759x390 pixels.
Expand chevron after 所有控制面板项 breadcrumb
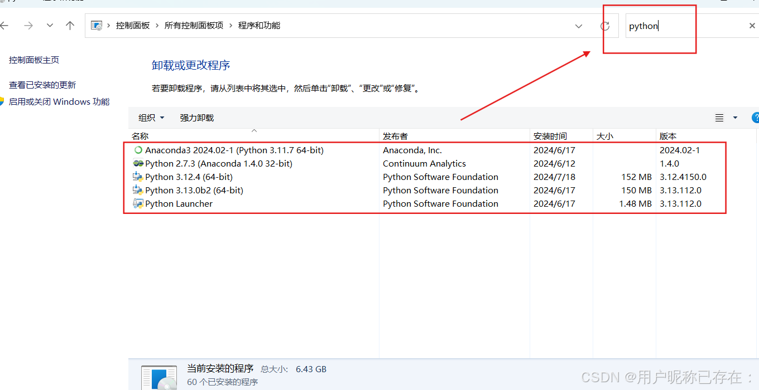pyautogui.click(x=231, y=26)
